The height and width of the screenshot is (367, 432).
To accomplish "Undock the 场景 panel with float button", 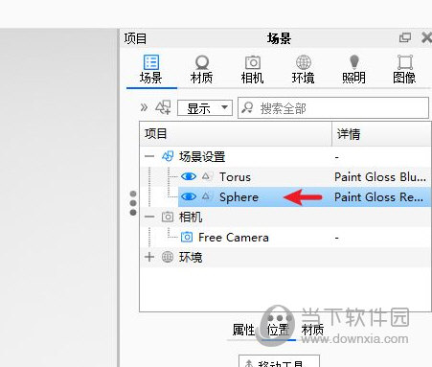I will pyautogui.click(x=405, y=38).
